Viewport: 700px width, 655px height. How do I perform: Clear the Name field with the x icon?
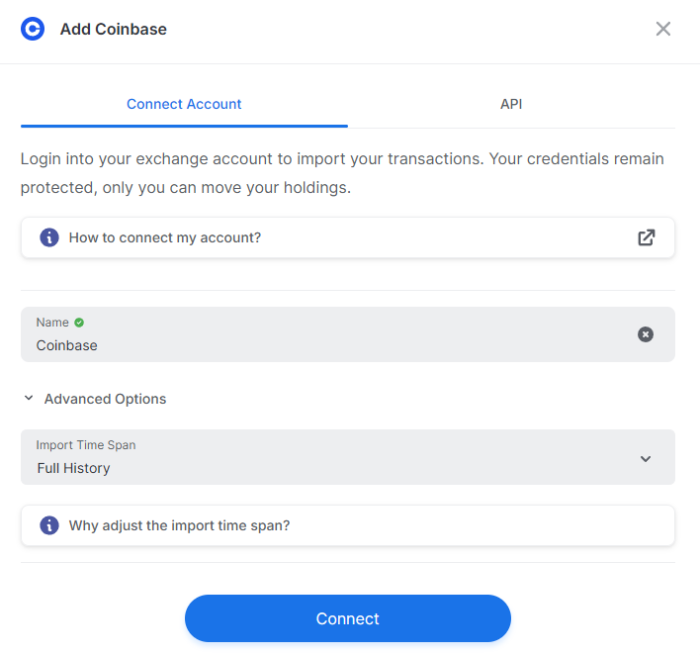click(x=645, y=334)
